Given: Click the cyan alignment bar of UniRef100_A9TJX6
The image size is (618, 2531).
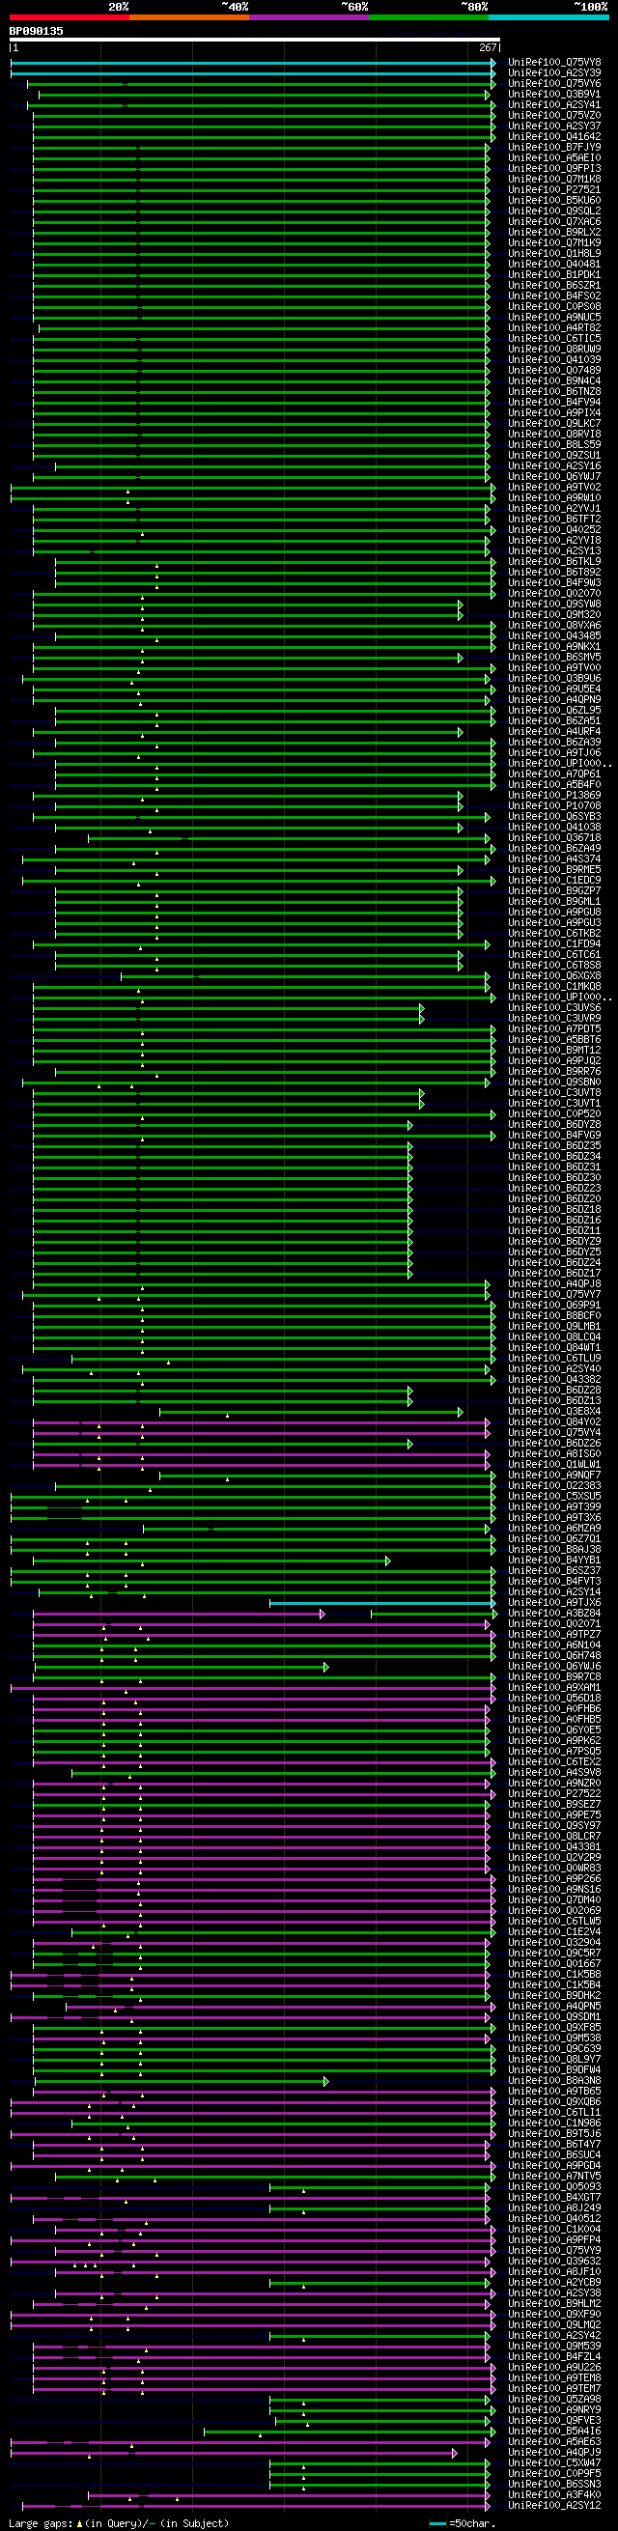Looking at the screenshot, I should pyautogui.click(x=382, y=1602).
